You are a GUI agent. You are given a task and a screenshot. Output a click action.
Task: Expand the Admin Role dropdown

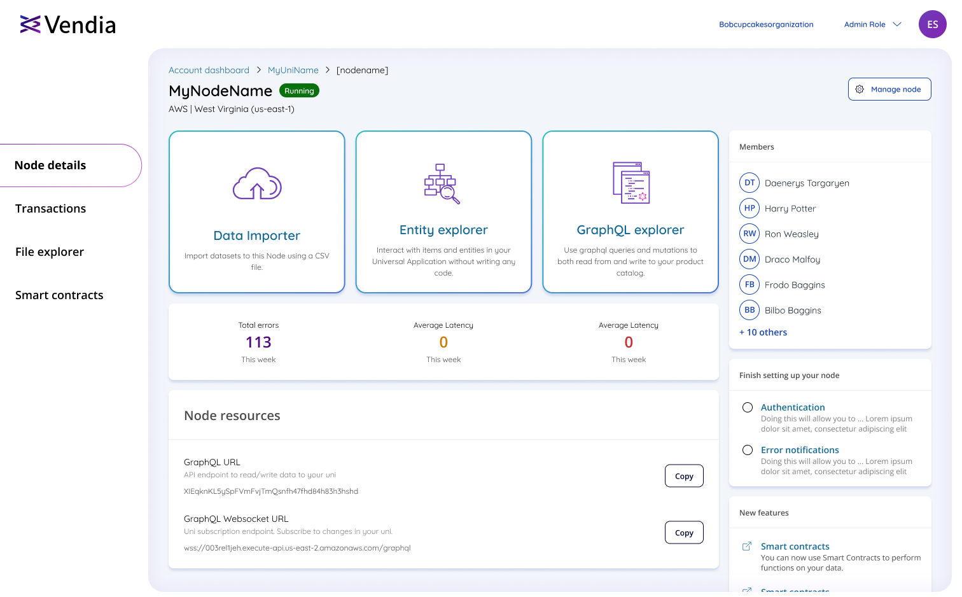872,24
